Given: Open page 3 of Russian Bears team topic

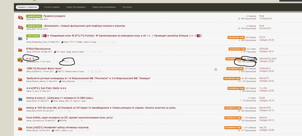Looking at the screenshot, I should (96, 72).
